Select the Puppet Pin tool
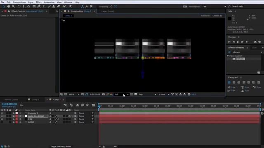 [x=70, y=7]
